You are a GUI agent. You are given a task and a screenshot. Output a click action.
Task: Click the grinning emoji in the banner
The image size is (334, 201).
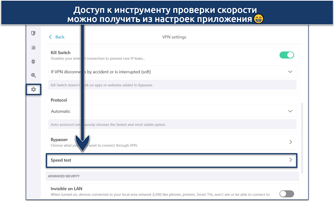[259, 19]
